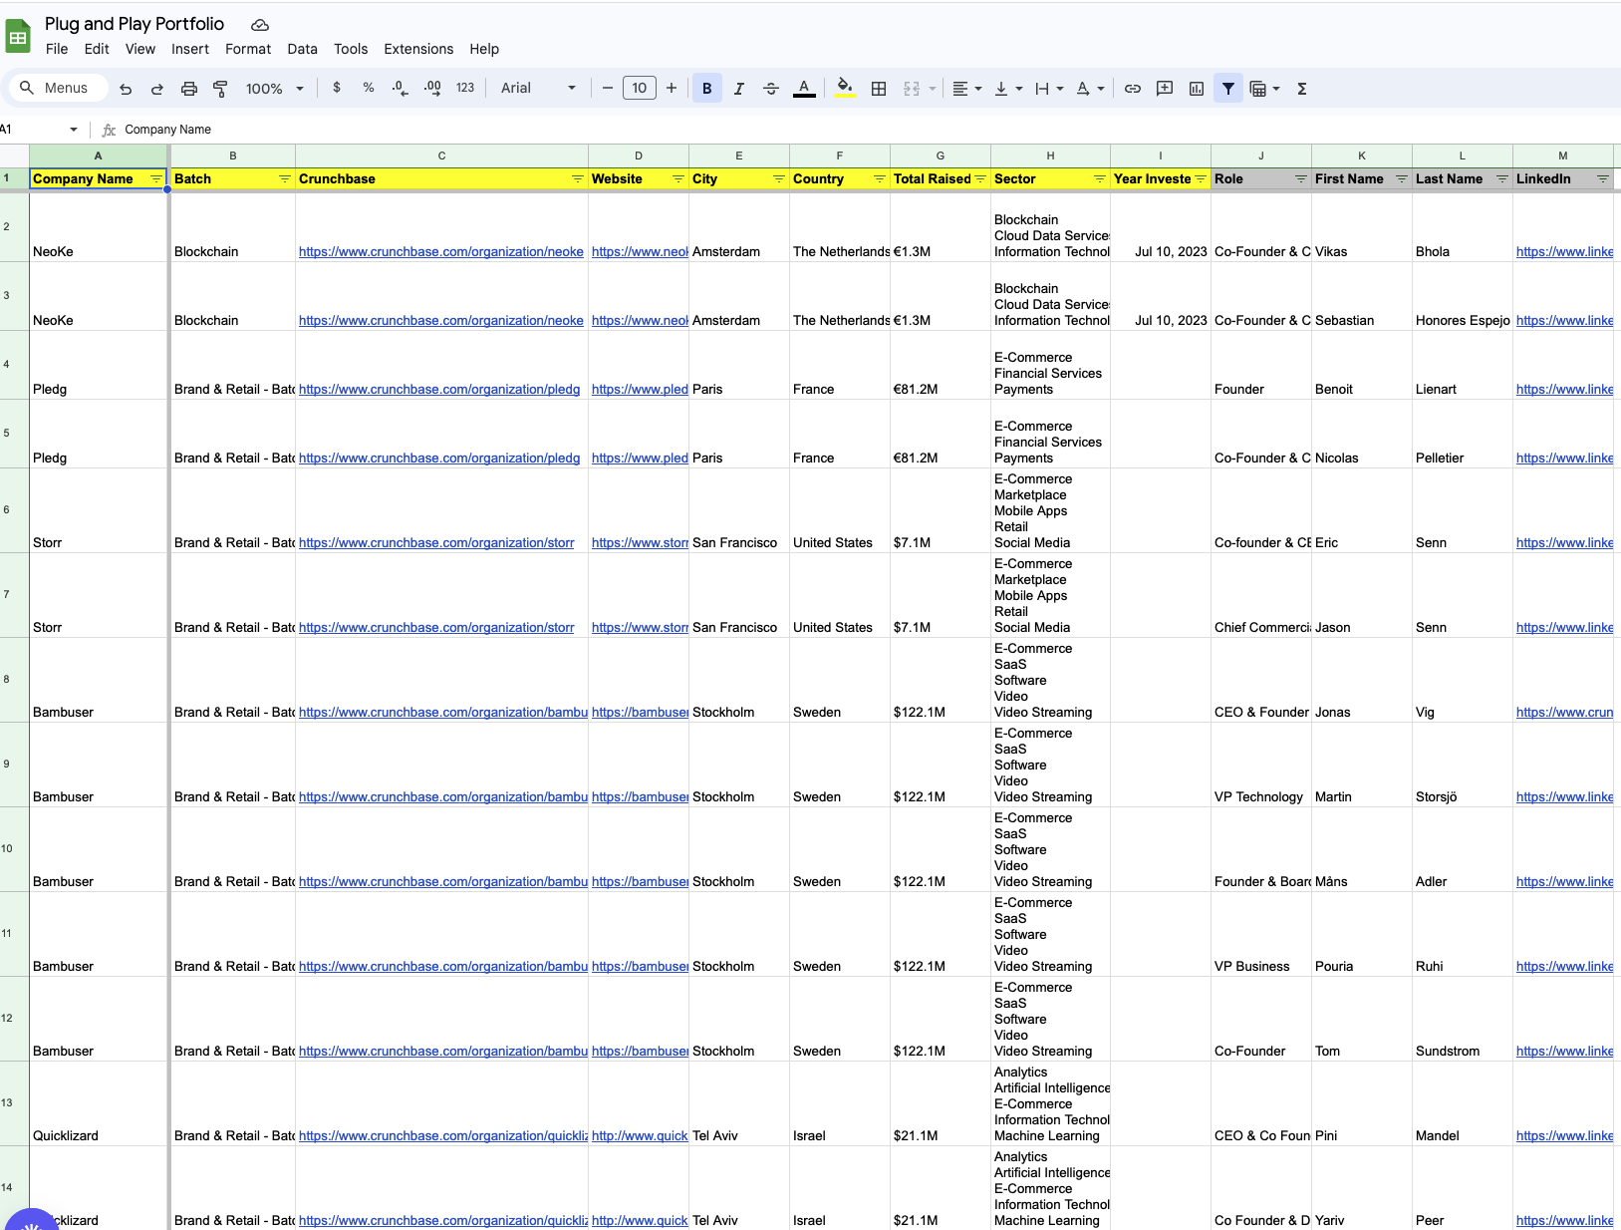The height and width of the screenshot is (1230, 1621).
Task: Click the font size 10 field
Action: (640, 88)
